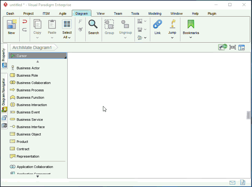Click the Ungroup shapes icon
252x187 pixels.
[125, 24]
